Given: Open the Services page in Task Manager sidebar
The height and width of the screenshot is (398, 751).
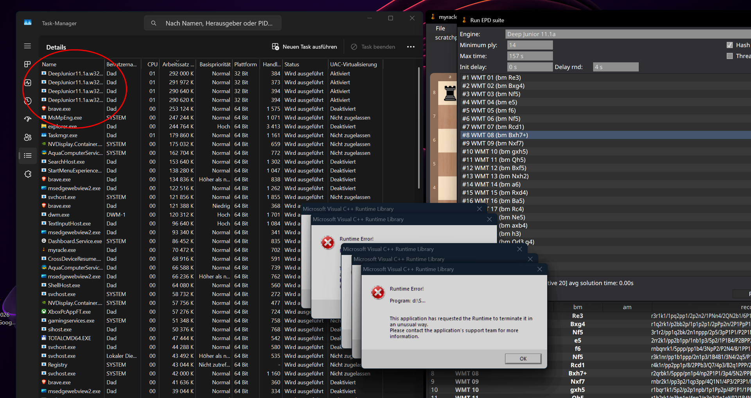Looking at the screenshot, I should [x=27, y=174].
